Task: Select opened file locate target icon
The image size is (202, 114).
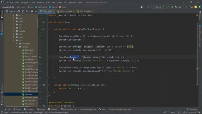Action: pyautogui.click(x=19, y=11)
